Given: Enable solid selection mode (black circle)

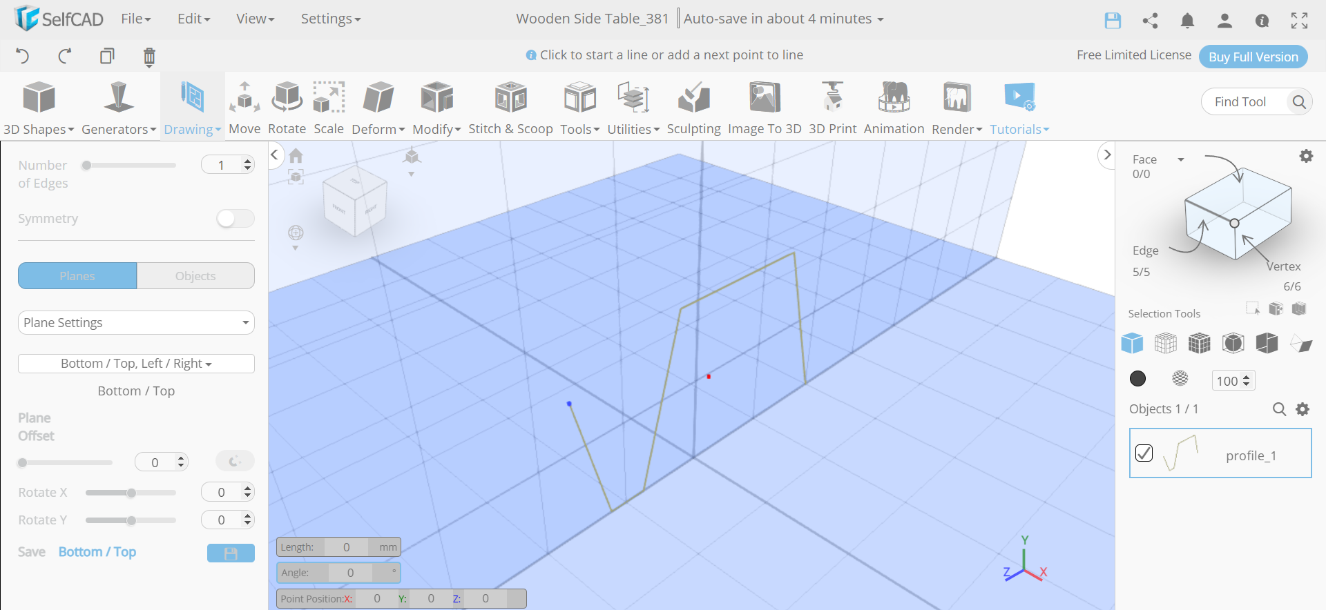Looking at the screenshot, I should pos(1137,378).
